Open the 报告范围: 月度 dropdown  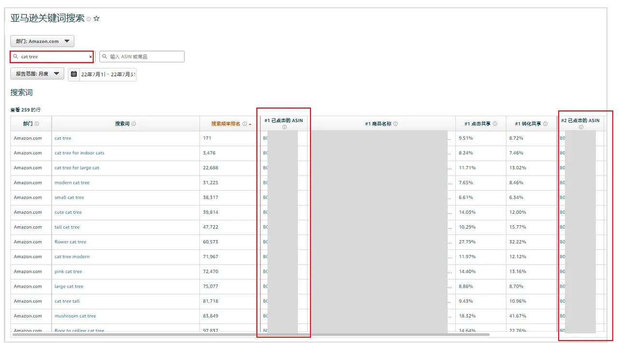[x=37, y=74]
